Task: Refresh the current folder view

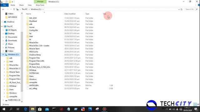Action: pos(182,9)
